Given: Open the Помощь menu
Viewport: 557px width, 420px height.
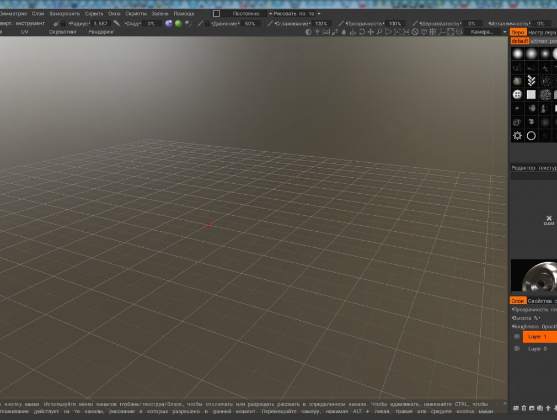Looking at the screenshot, I should click(184, 13).
